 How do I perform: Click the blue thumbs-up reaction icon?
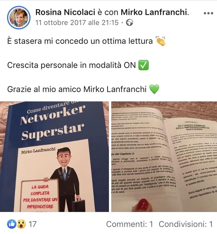coord(12,224)
